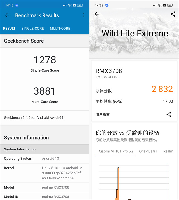Tap GT mode icon in Geekbench status bar
This screenshot has height=200, width=179.
coord(65,5)
